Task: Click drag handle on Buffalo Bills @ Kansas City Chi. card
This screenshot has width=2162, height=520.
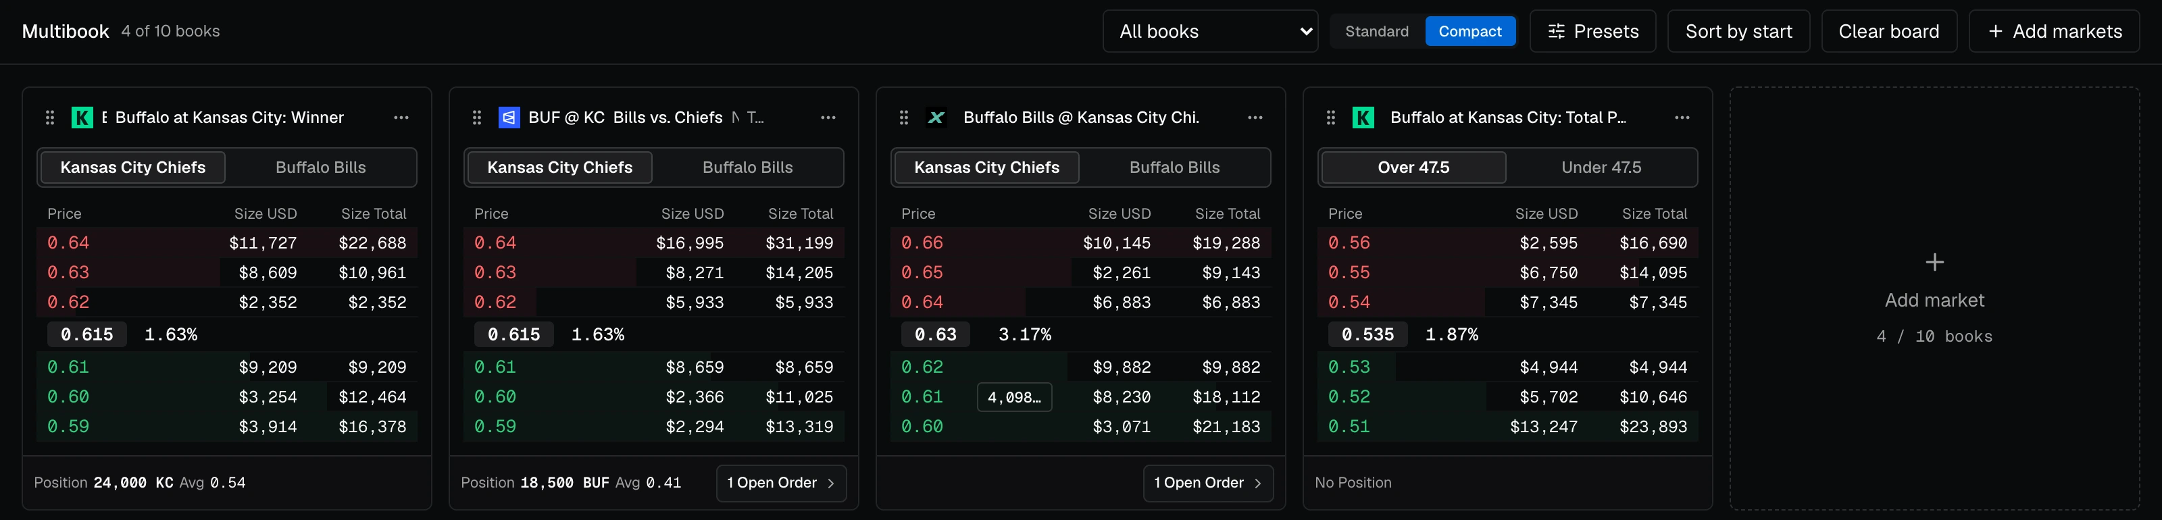Action: [904, 118]
